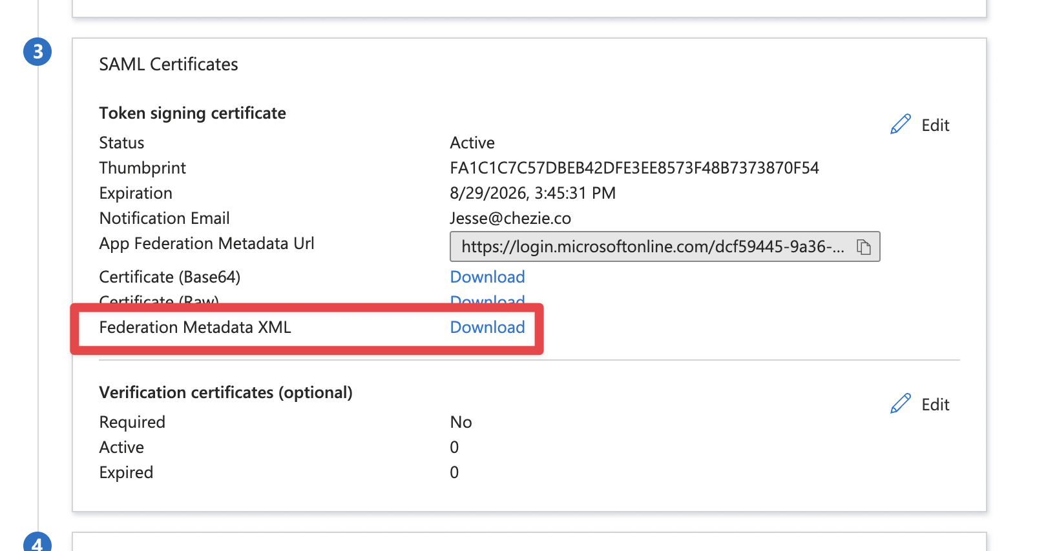Click the step 3 circle badge
This screenshot has height=551, width=1057.
click(37, 52)
